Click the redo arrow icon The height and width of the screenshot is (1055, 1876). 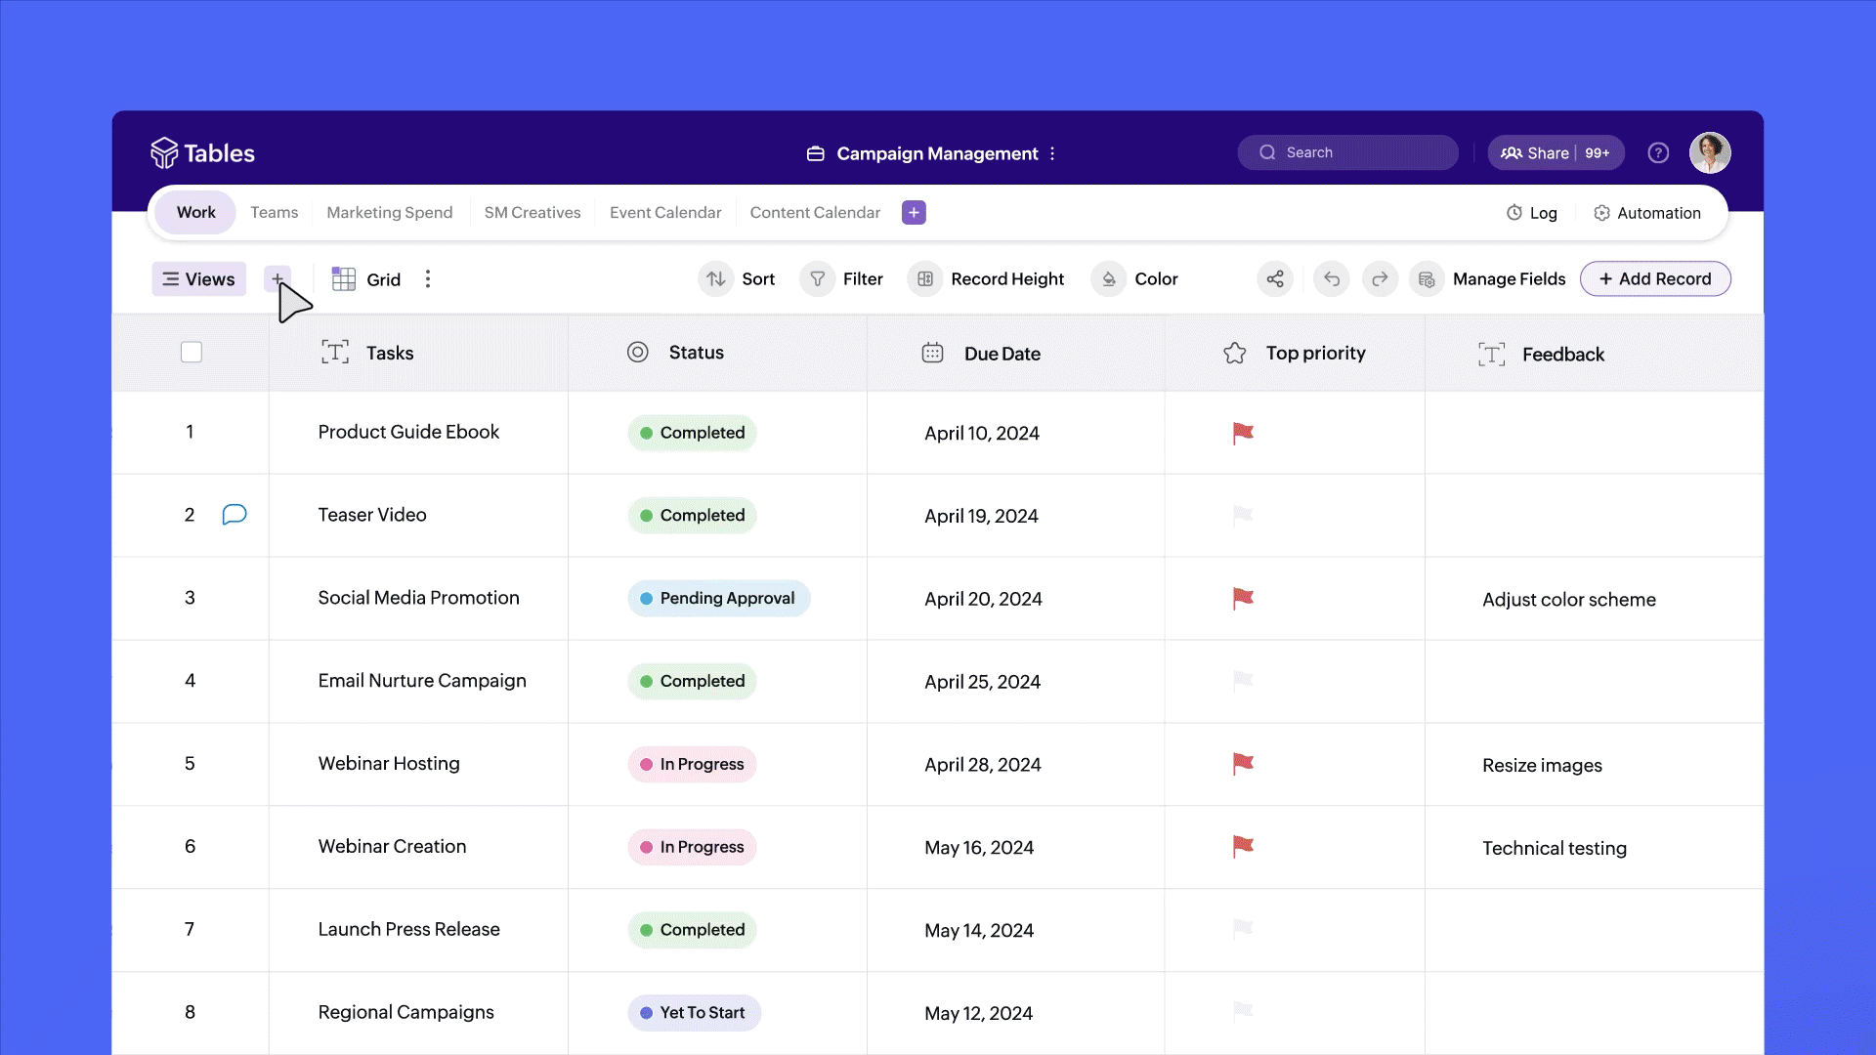pos(1380,279)
